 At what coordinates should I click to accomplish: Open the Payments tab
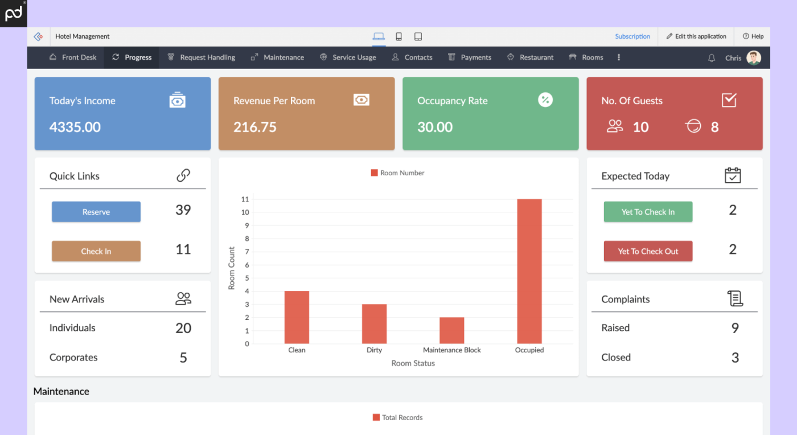(470, 57)
